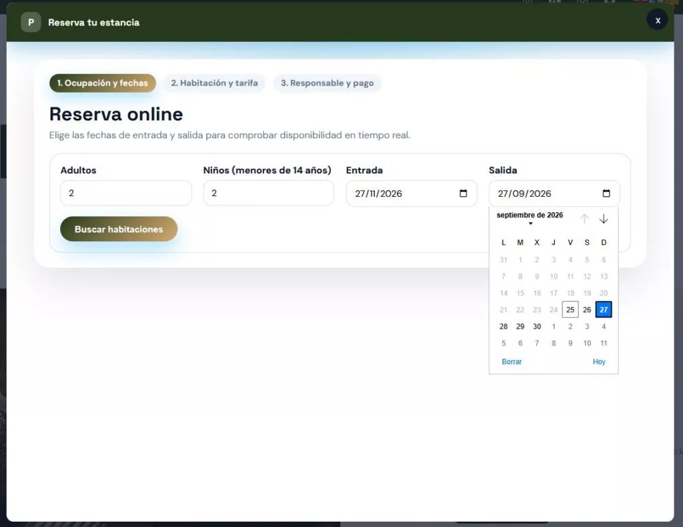Viewport: 683px width, 527px height.
Task: Select September 30 in the calendar
Action: click(x=537, y=326)
